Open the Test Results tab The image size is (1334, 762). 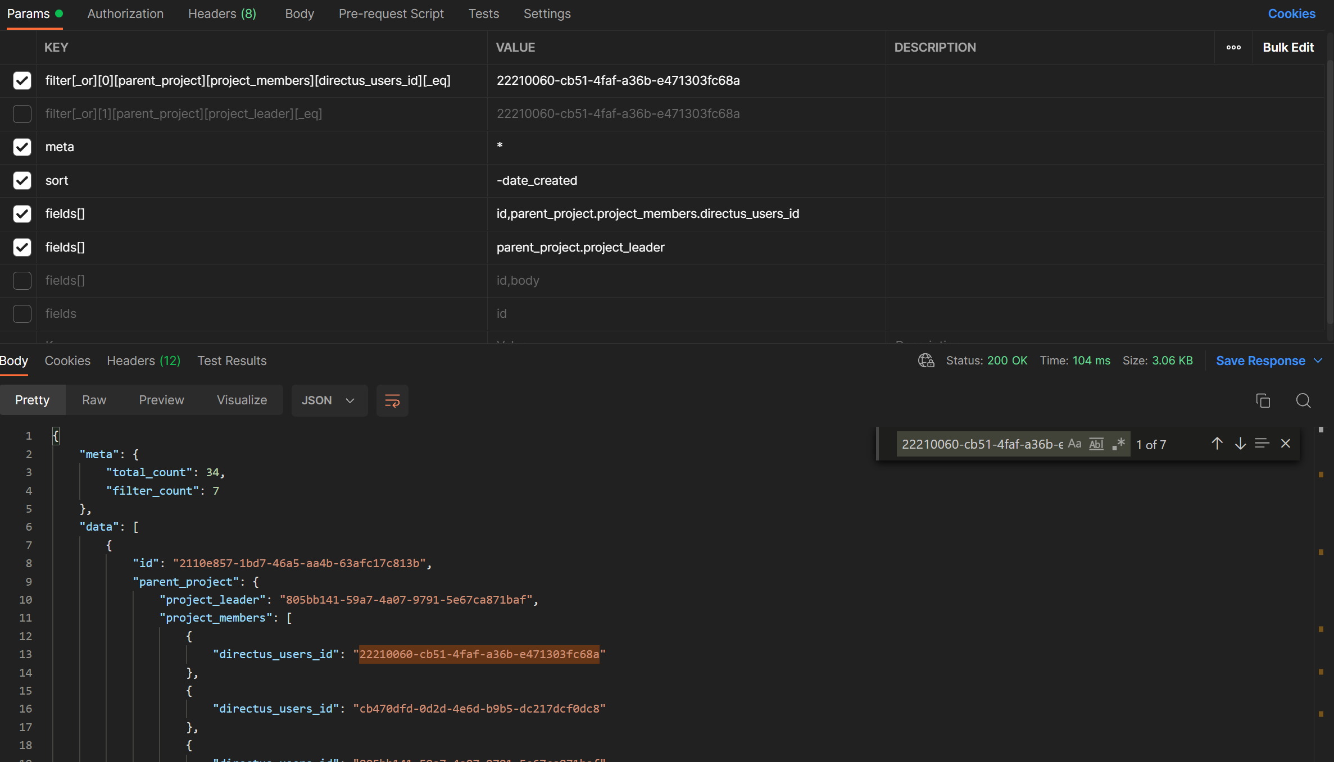coord(232,361)
